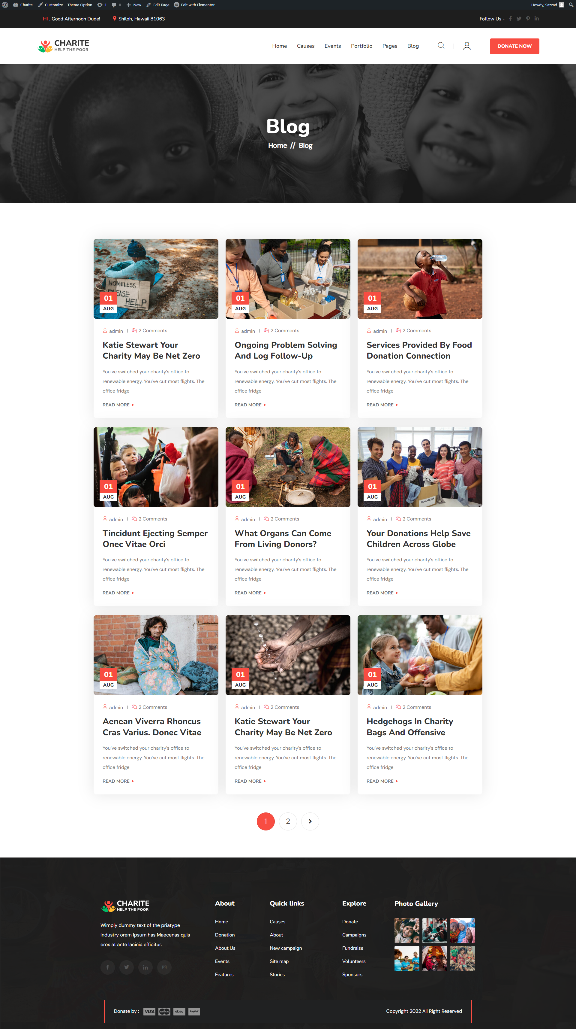Go to next page arrow in pagination
The height and width of the screenshot is (1029, 576).
coord(310,821)
